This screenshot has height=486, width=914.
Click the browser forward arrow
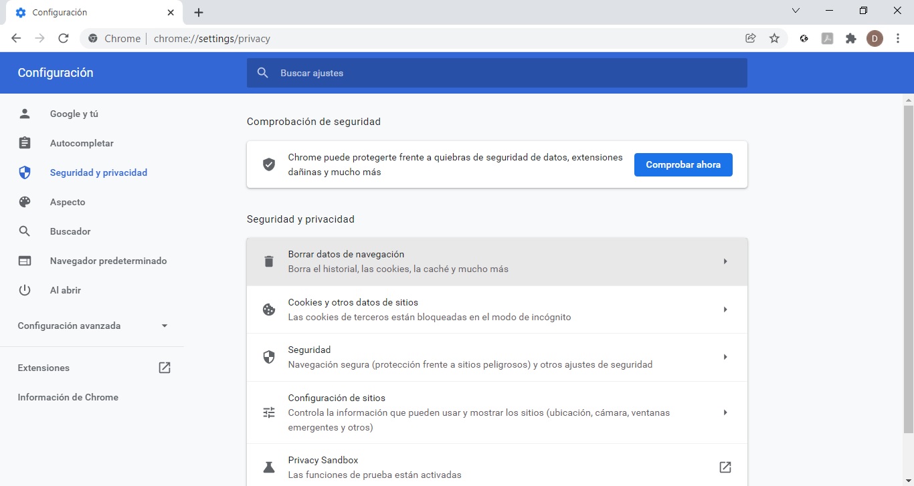(x=40, y=38)
